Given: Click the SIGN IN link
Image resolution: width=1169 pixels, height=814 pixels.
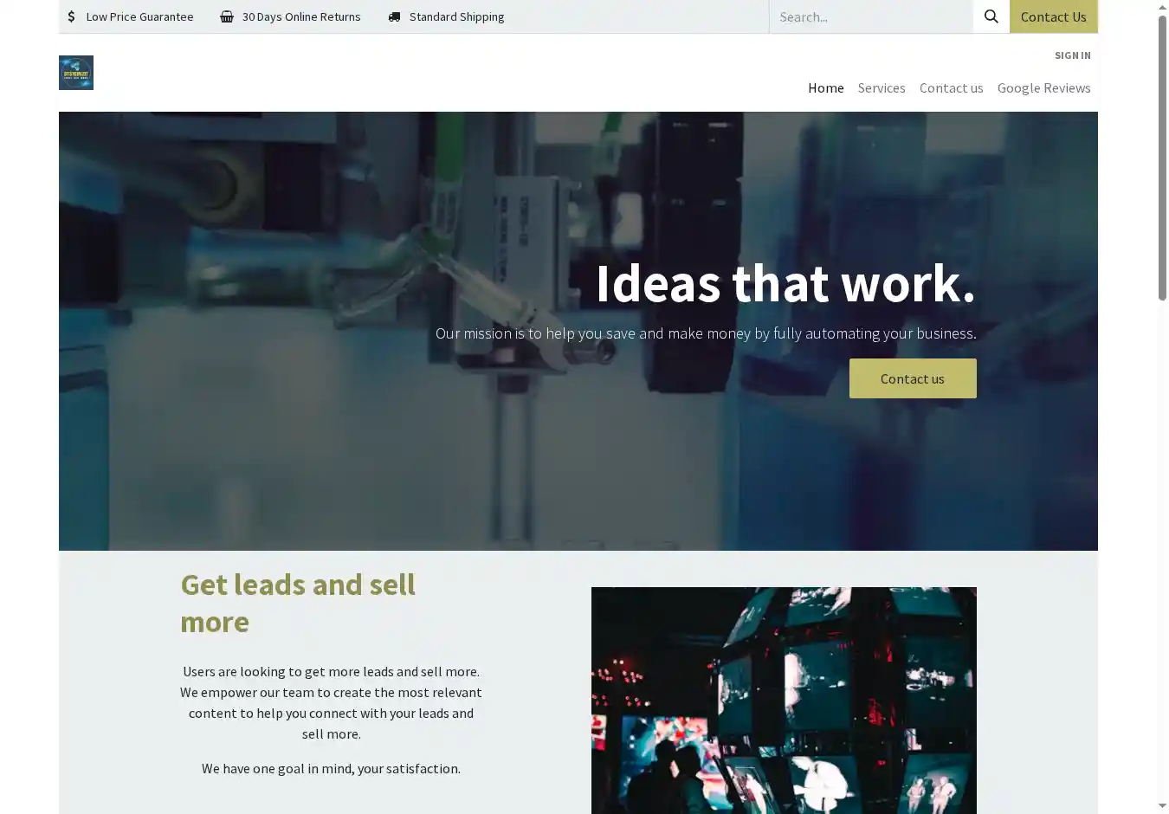Looking at the screenshot, I should point(1072,55).
